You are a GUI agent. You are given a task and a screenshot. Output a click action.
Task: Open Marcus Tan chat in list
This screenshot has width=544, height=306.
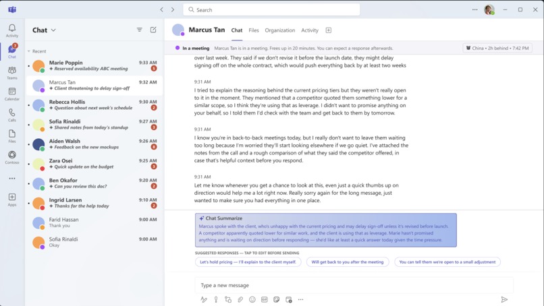click(x=94, y=85)
